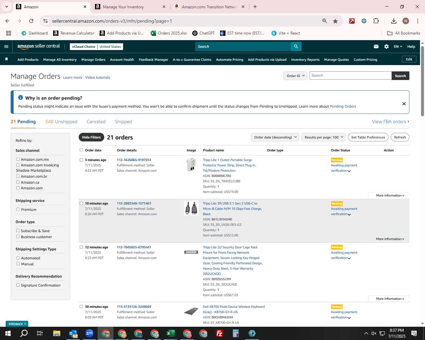Click the teal search magnifier button
Image resolution: width=425 pixels, height=340 pixels.
tap(296, 46)
